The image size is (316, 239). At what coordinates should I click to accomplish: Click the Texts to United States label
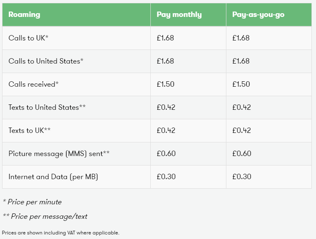click(x=47, y=107)
